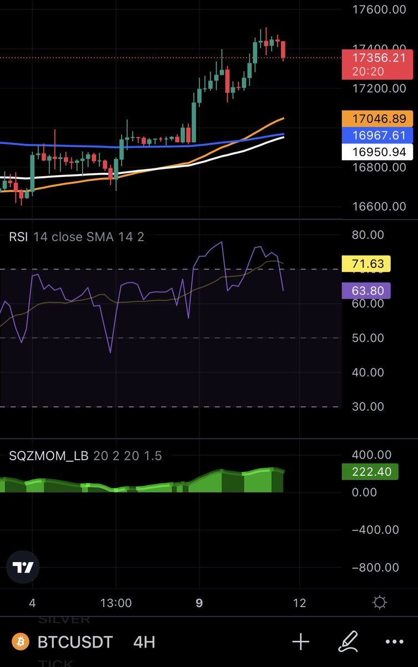Select RSI SMA value 71.63
The width and height of the screenshot is (418, 667).
366,263
